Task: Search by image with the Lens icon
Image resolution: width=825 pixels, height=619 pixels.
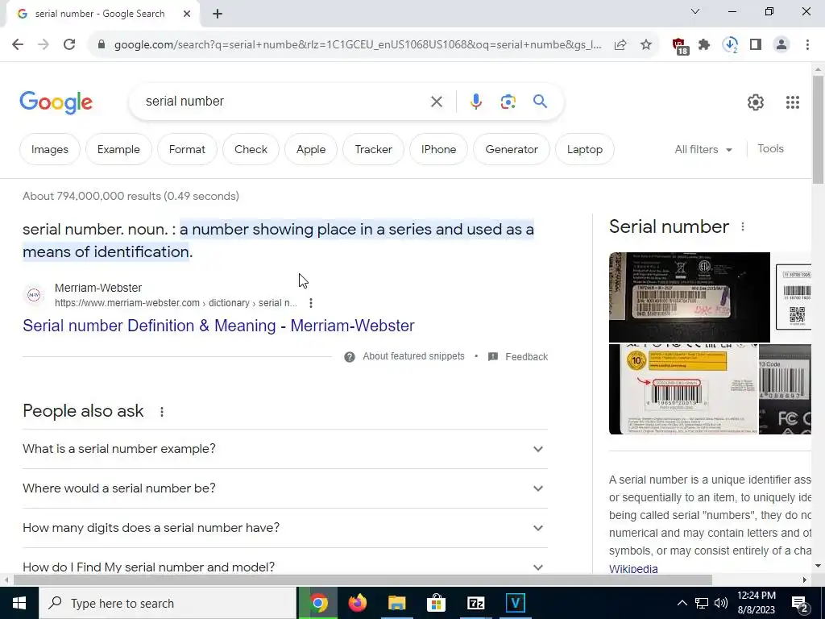Action: pos(508,102)
